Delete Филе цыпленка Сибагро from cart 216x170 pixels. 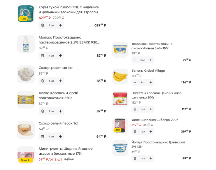(135, 132)
